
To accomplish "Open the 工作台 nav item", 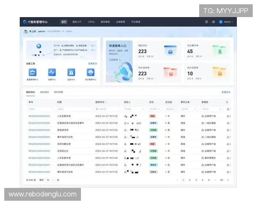I will [91, 22].
